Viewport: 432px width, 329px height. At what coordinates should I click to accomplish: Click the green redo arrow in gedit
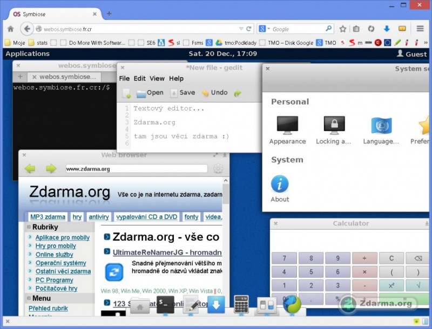238,93
